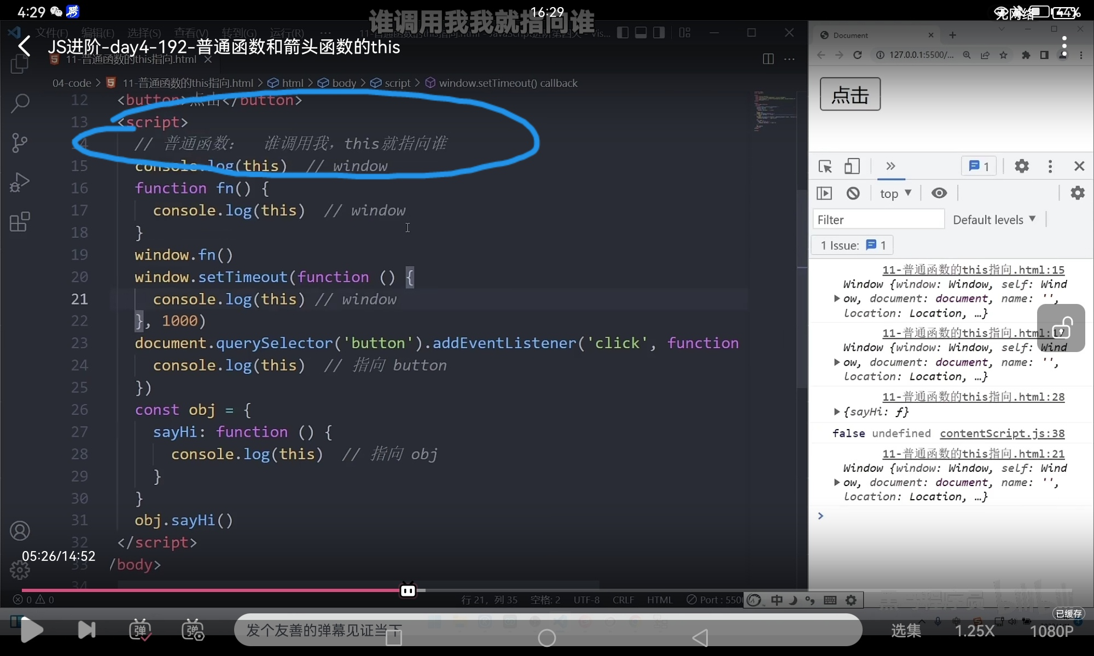Open Default levels dropdown
Screen dimensions: 1094x656
click(994, 220)
